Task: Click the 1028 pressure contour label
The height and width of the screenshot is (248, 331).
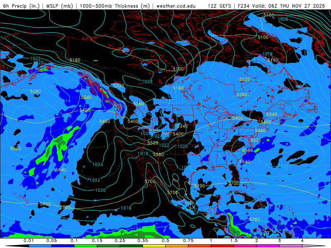Action: 147,81
